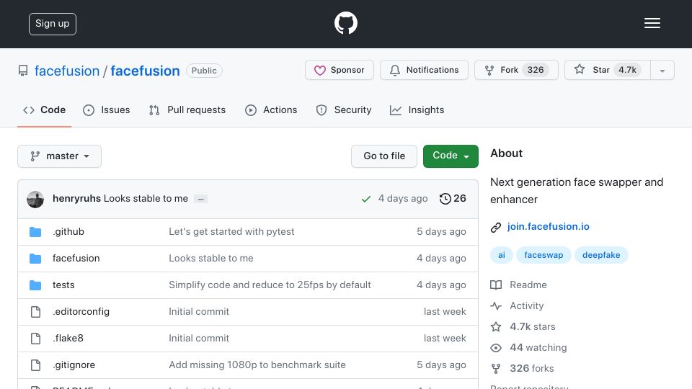This screenshot has height=389, width=692.
Task: Open the master branch dropdown
Action: pos(60,156)
